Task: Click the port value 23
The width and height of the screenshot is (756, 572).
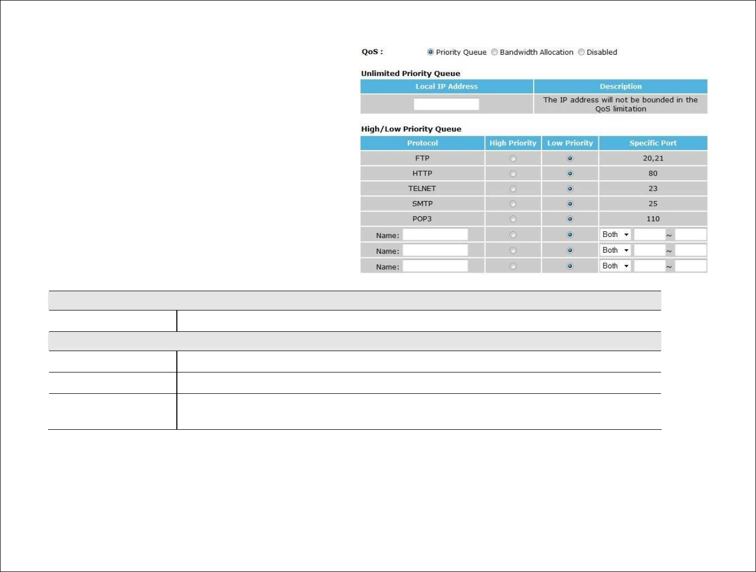Action: [653, 189]
